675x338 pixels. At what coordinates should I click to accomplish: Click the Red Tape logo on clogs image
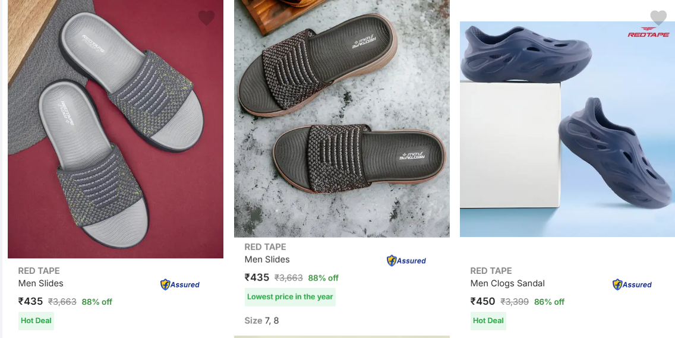click(648, 32)
